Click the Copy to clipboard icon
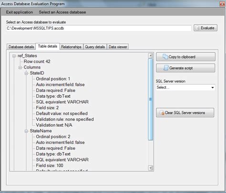226x193 pixels. [165, 57]
